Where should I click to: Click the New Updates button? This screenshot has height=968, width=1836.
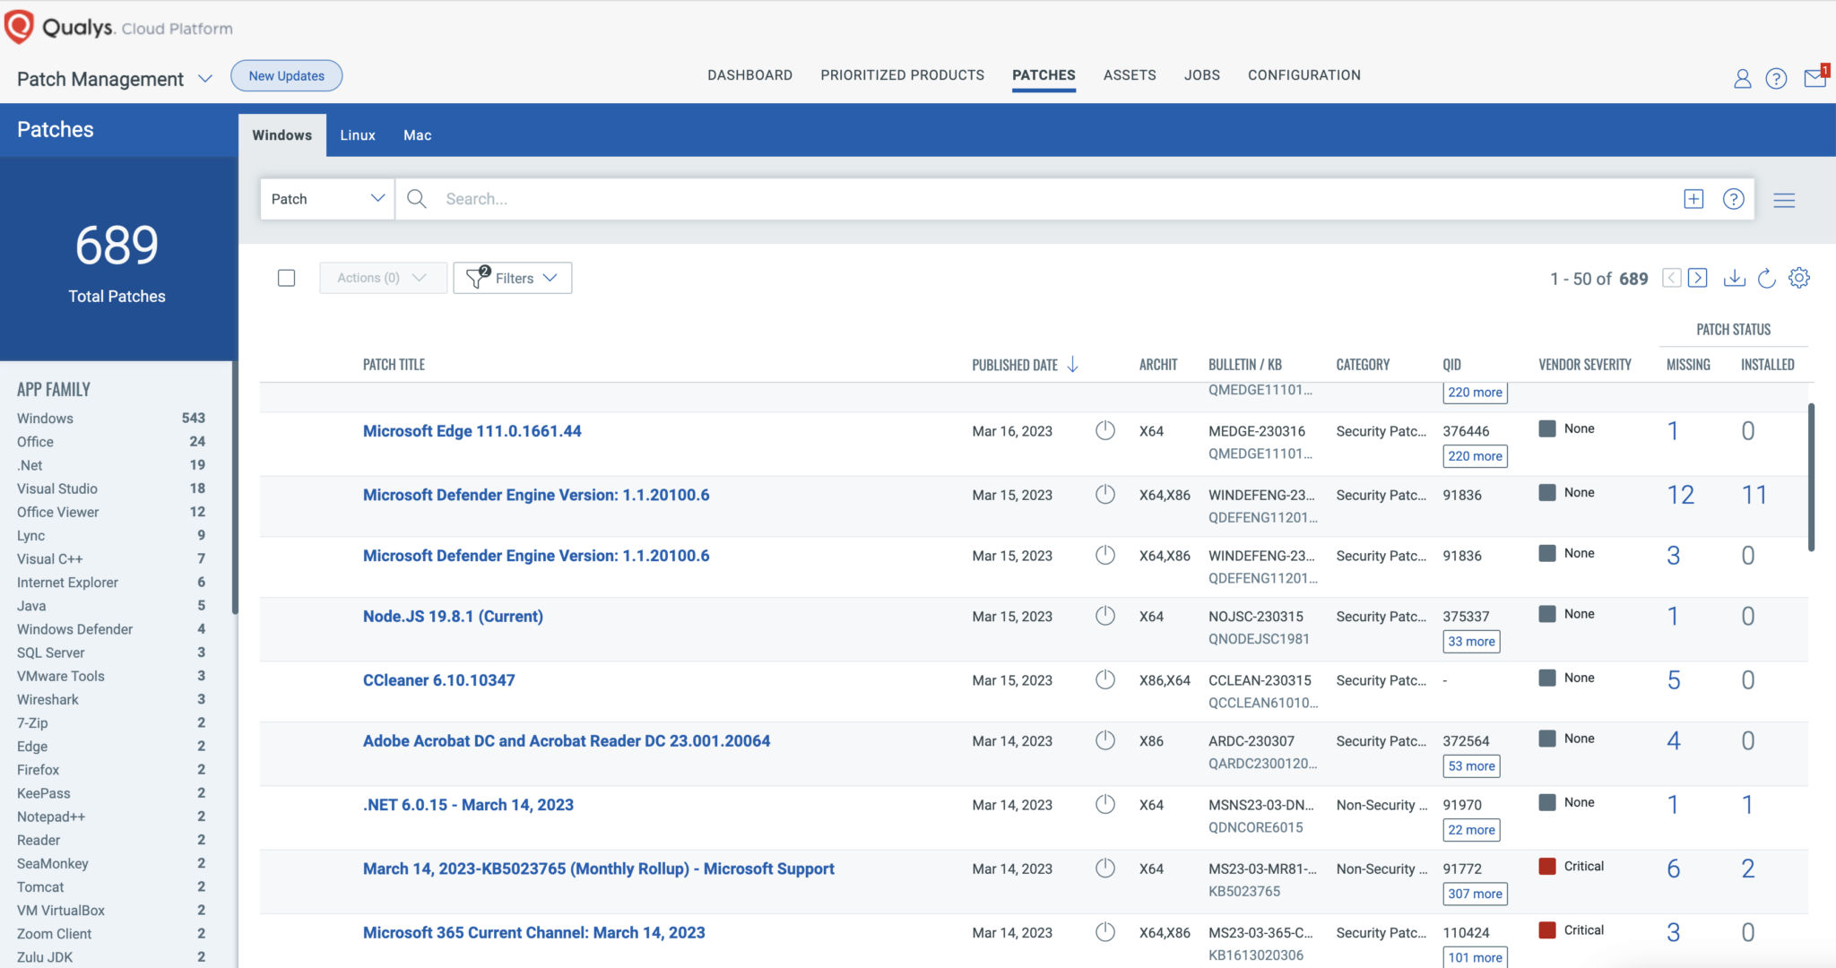coord(286,76)
